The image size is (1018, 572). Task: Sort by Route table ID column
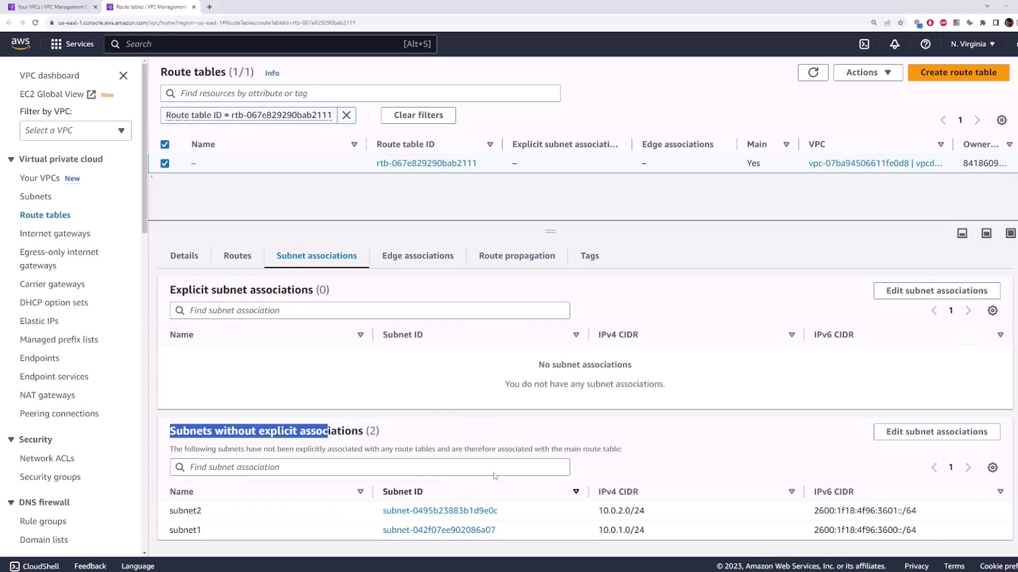[x=490, y=145]
